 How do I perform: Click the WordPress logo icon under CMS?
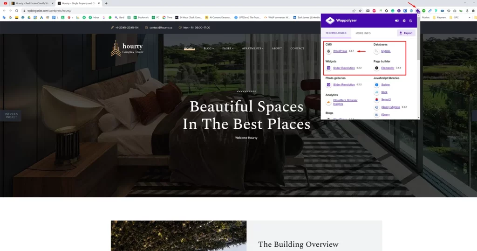pos(328,51)
